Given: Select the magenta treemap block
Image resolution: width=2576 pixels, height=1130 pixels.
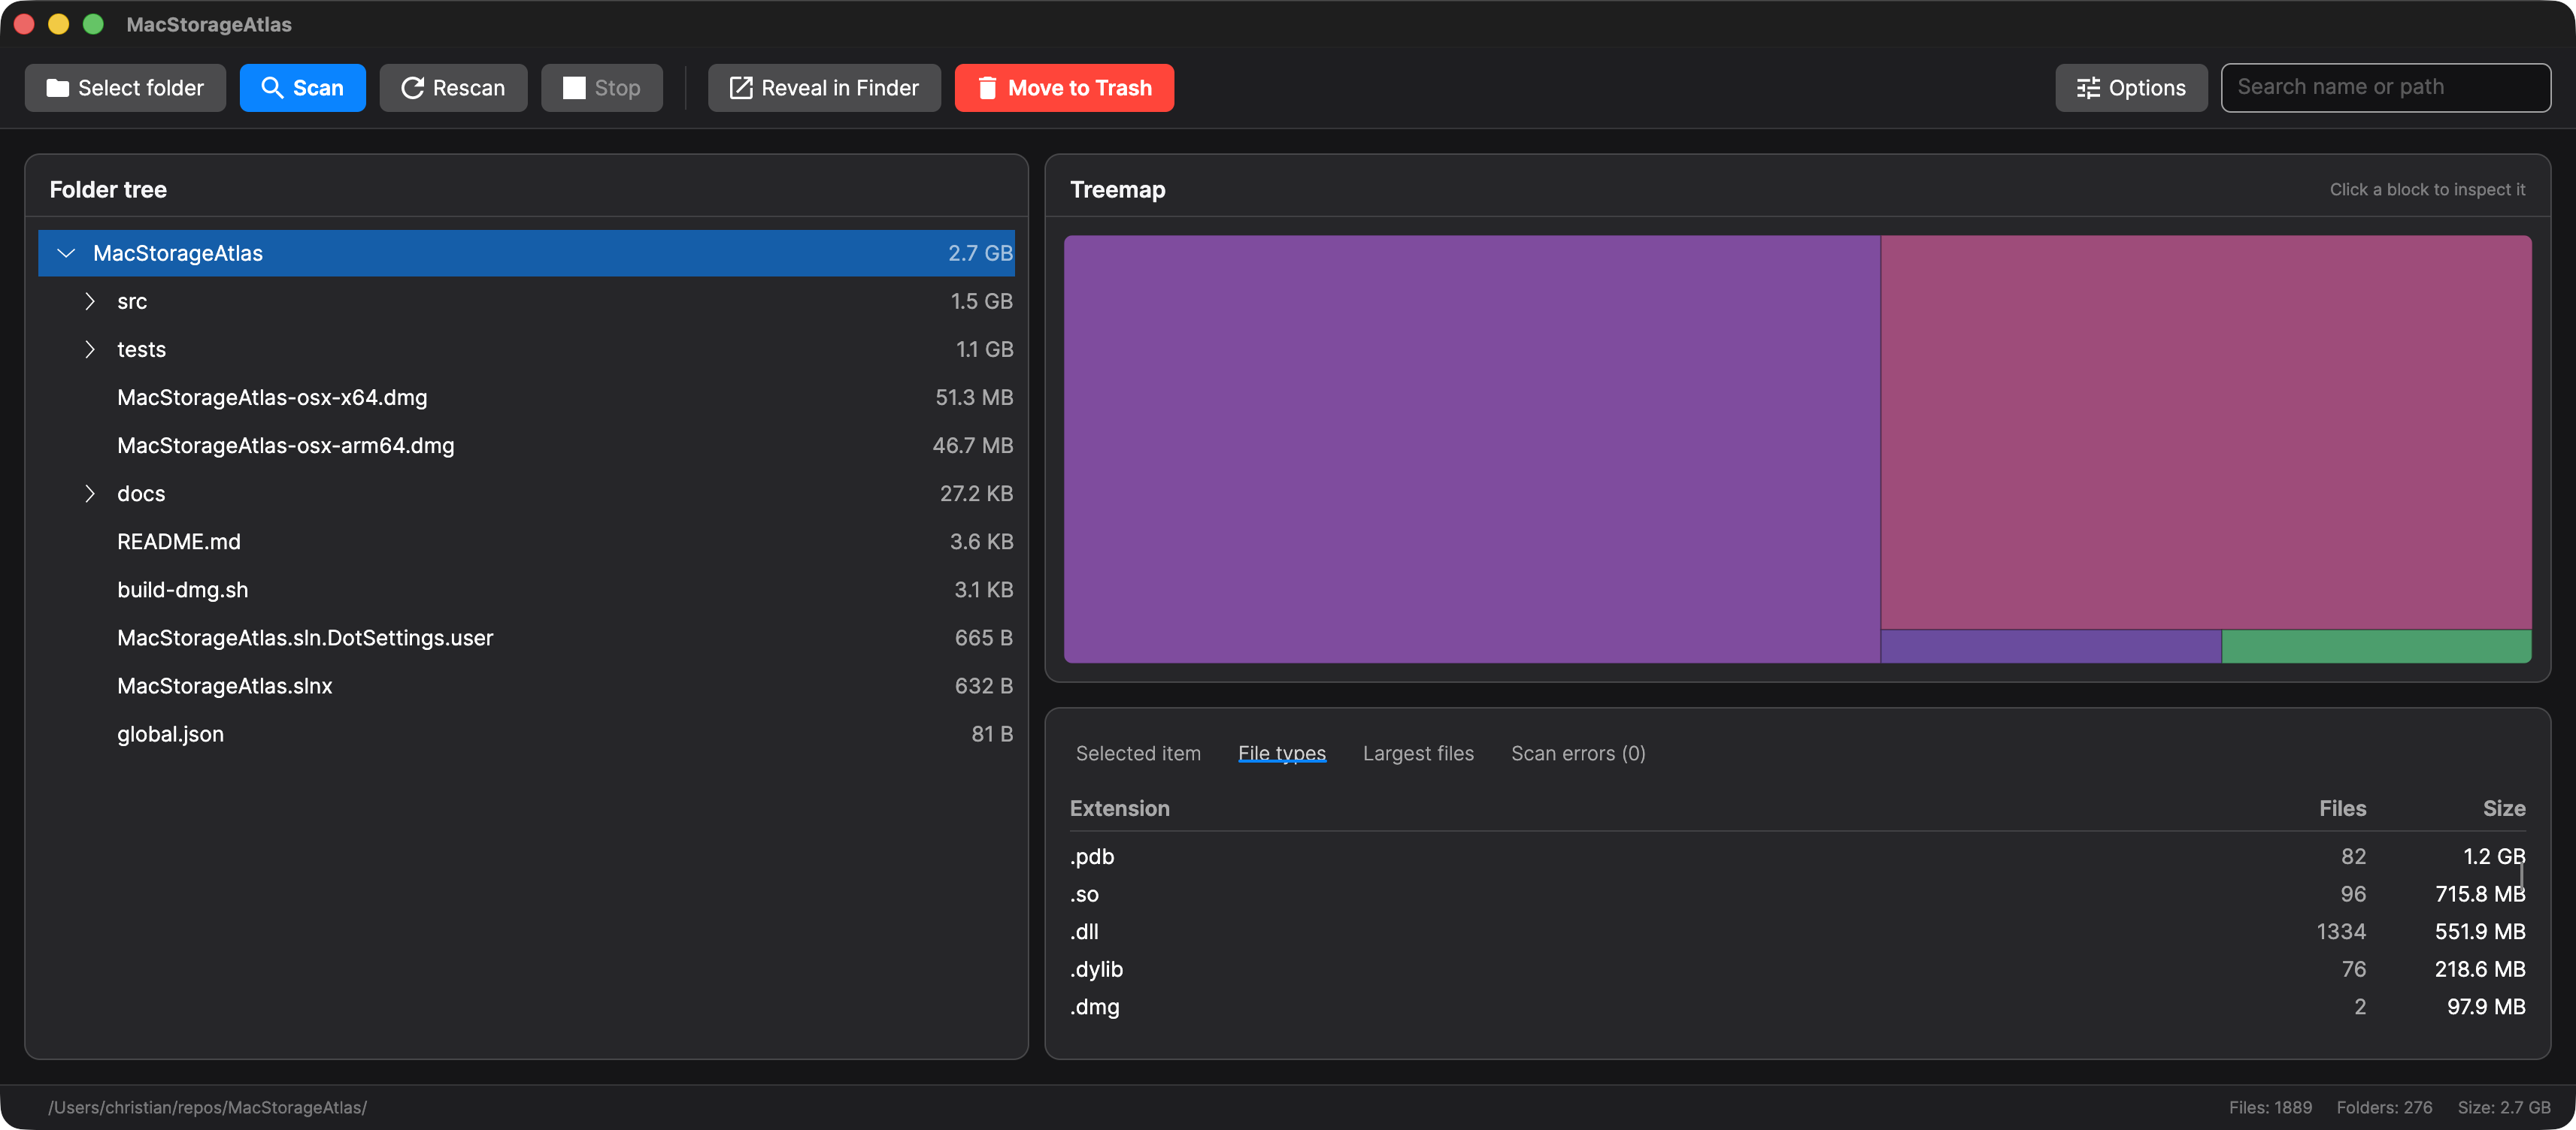Looking at the screenshot, I should (2206, 431).
